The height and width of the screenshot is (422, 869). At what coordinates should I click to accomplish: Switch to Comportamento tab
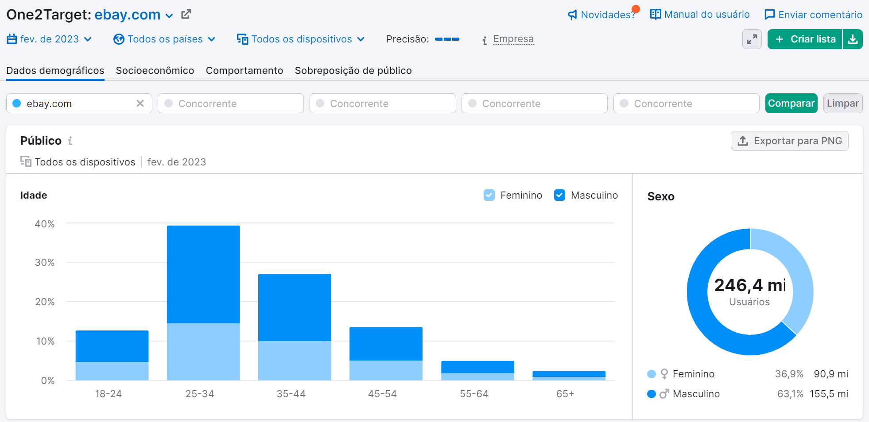coord(244,70)
